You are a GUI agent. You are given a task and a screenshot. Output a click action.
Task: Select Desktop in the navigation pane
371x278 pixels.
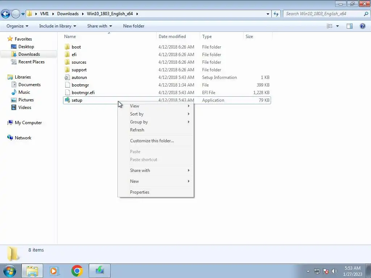26,47
